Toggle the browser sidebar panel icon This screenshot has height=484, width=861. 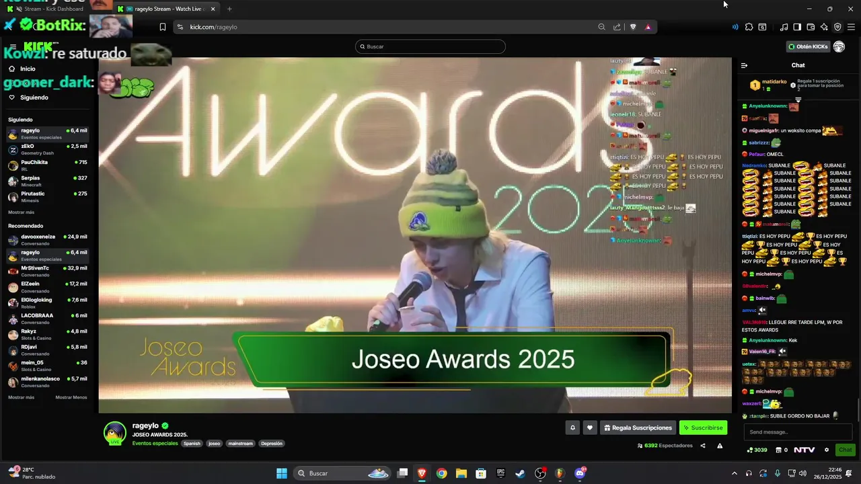click(x=797, y=27)
